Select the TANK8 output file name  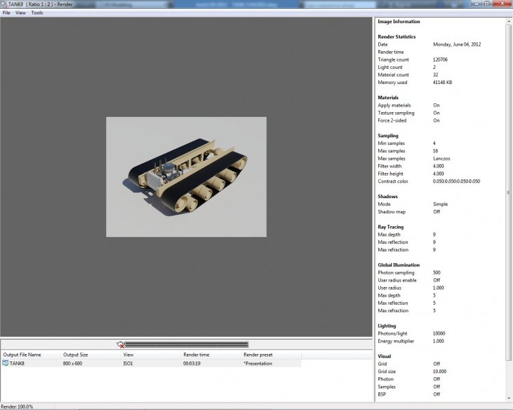17,364
